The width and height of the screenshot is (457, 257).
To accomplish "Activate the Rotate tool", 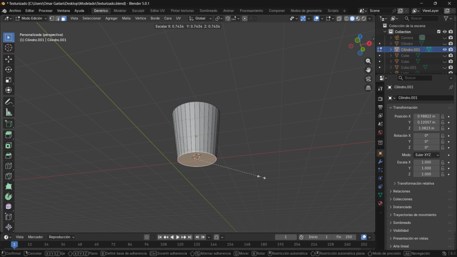I will [x=8, y=70].
